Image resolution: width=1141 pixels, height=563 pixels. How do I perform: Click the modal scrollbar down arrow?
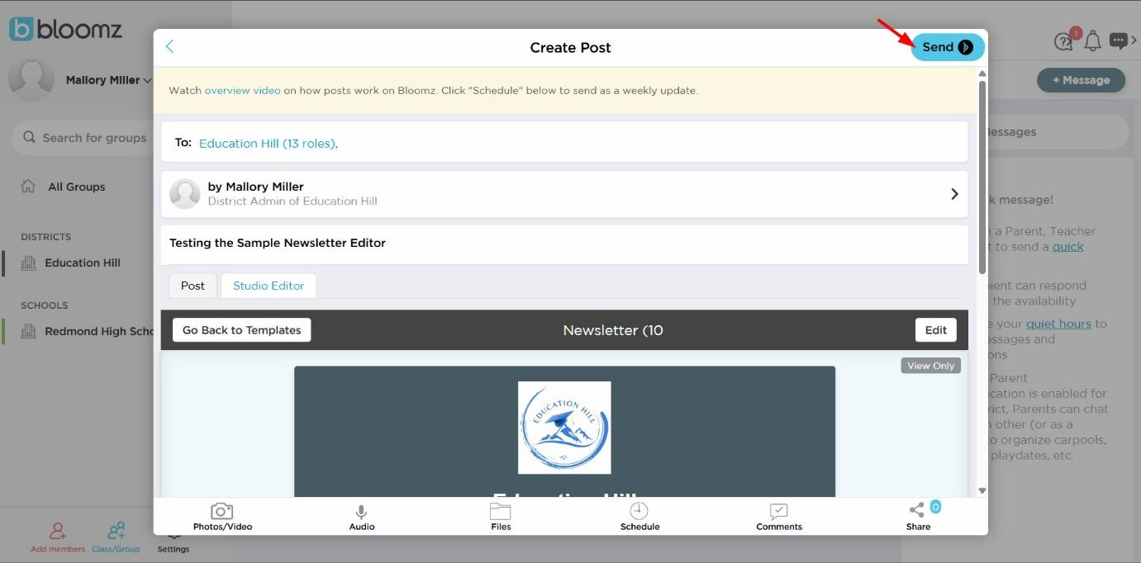(982, 490)
